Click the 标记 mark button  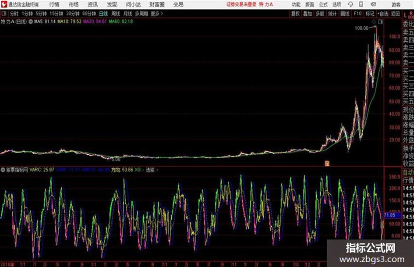pos(370,14)
